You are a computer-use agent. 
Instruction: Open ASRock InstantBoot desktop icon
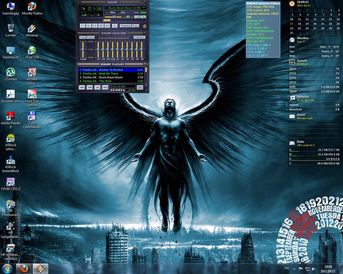(11, 164)
